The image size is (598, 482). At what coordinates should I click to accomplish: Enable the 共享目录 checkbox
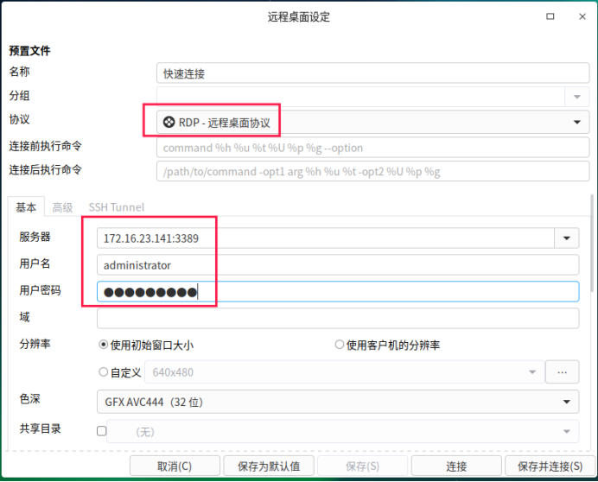101,431
